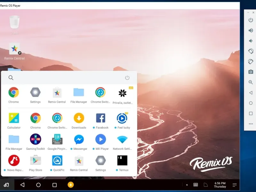Expand the hidden tray icons arrow
Screen dimensions: 256x192
[187, 185]
